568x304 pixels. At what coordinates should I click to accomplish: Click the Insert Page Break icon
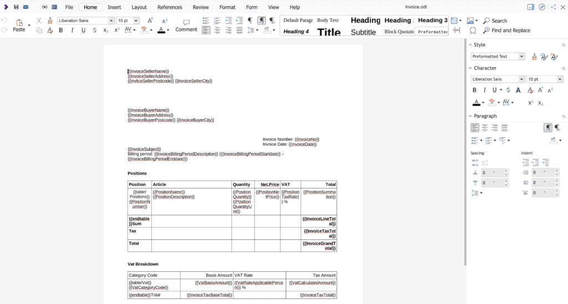(x=457, y=30)
